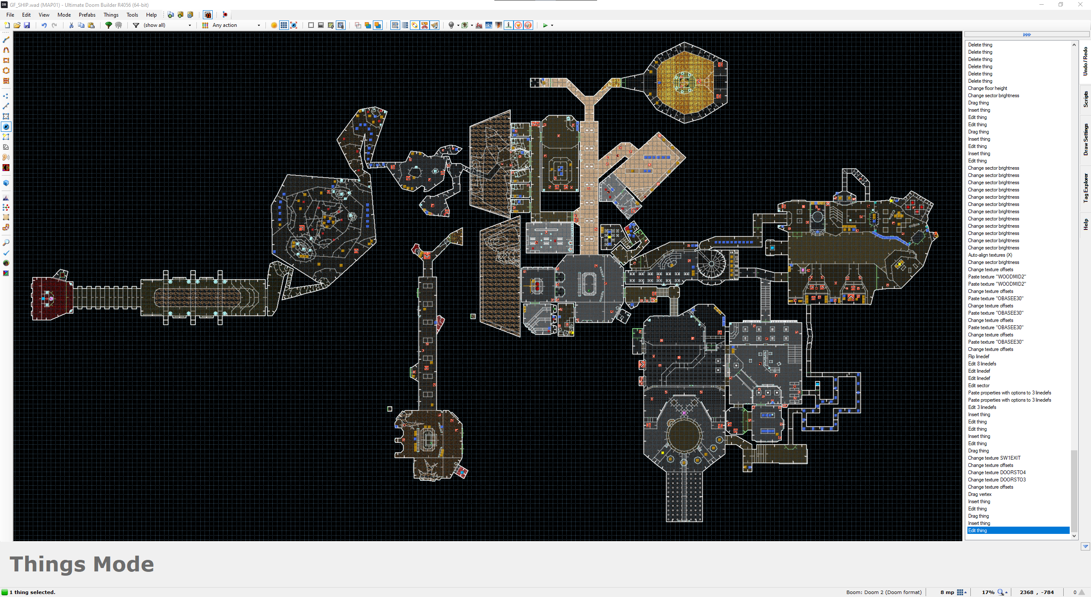Click the Sound Propagation ear icon
The image size is (1091, 597).
6,157
